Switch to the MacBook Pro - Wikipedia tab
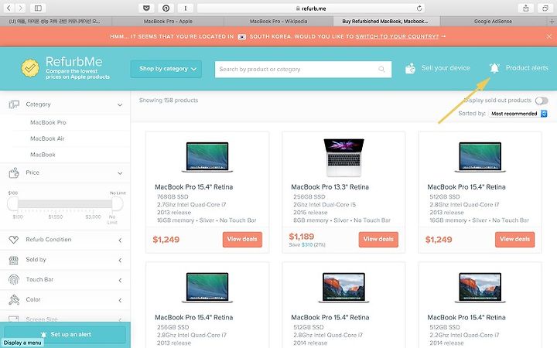The image size is (557, 348). coord(278,22)
